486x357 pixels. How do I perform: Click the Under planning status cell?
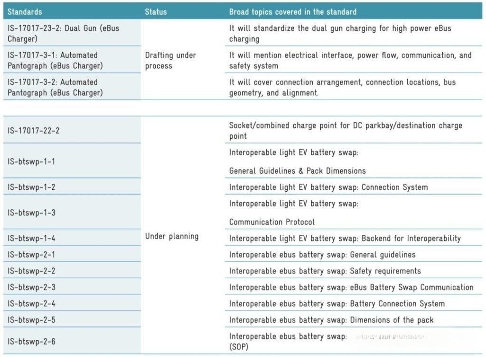coord(172,236)
